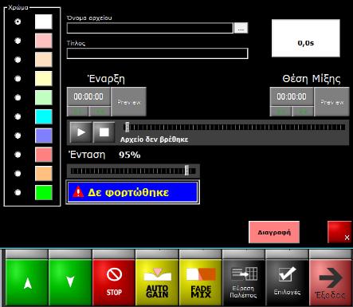Click the pink Διαγραφή delete button
Viewport: 353px width, 307px height.
point(274,232)
